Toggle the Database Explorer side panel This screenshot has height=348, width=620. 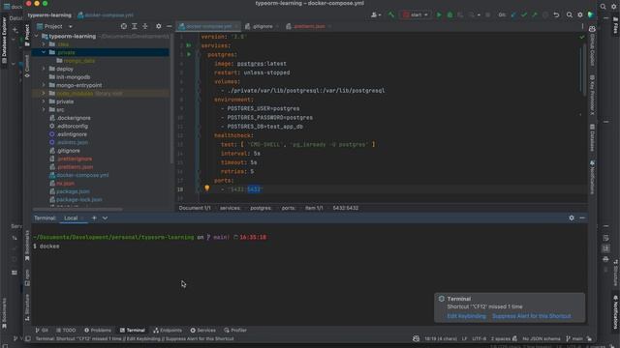pos(4,40)
